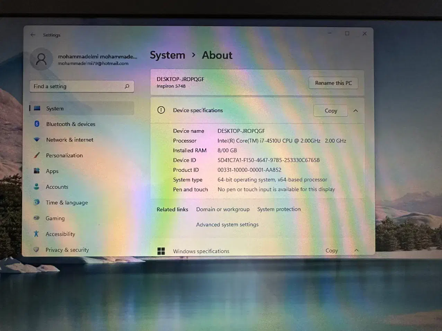Image resolution: width=442 pixels, height=331 pixels.
Task: Click the Installed RAM value 8/00 GB
Action: [227, 150]
